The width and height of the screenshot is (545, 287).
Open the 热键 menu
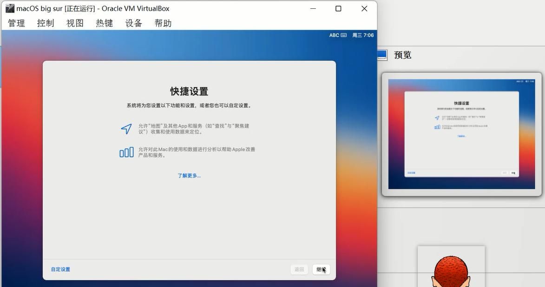[104, 23]
